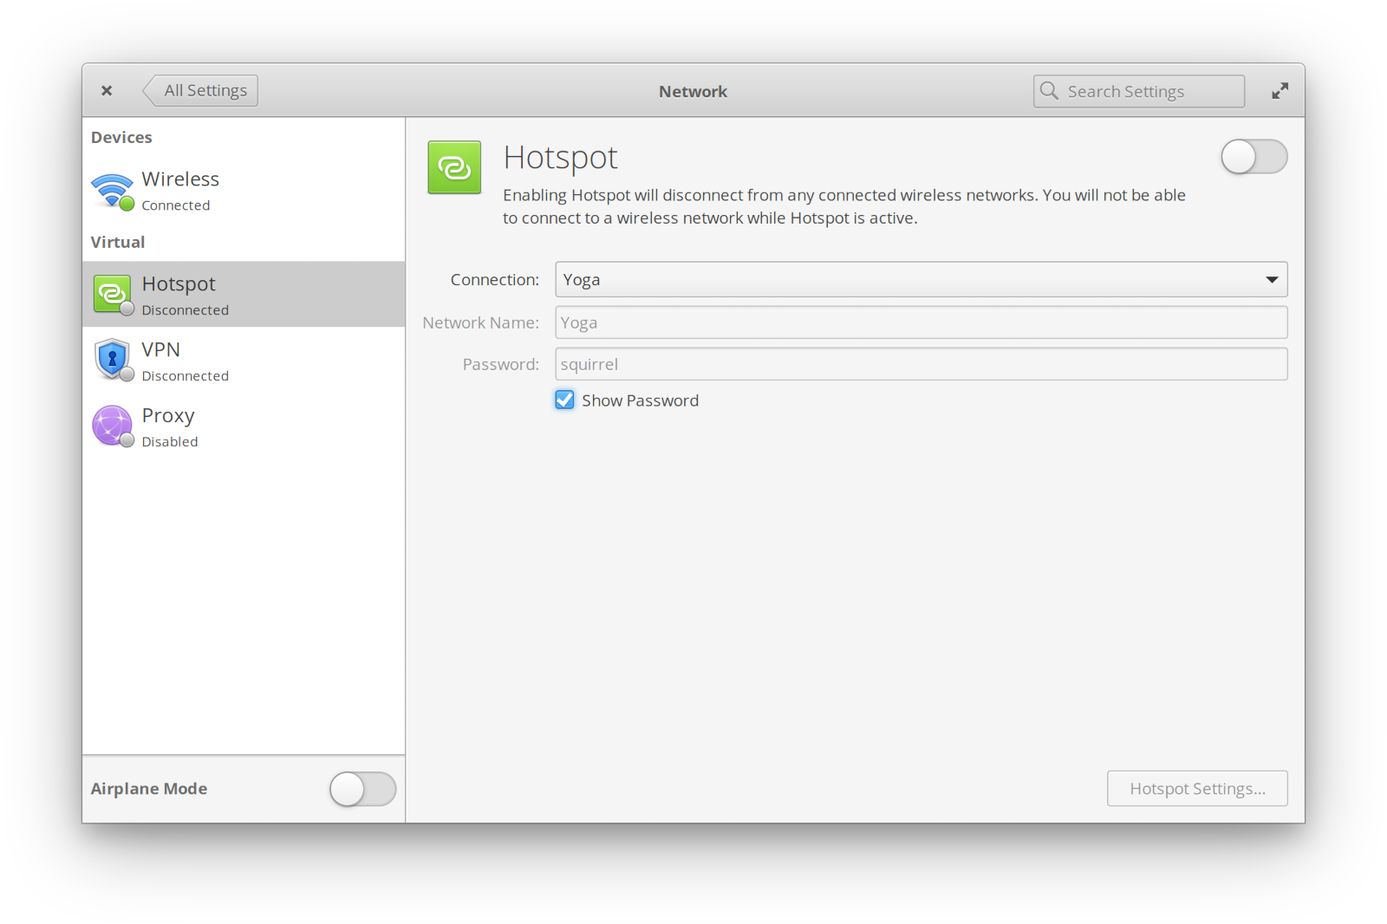The width and height of the screenshot is (1387, 924).
Task: Click the VPN shield icon
Action: point(112,360)
